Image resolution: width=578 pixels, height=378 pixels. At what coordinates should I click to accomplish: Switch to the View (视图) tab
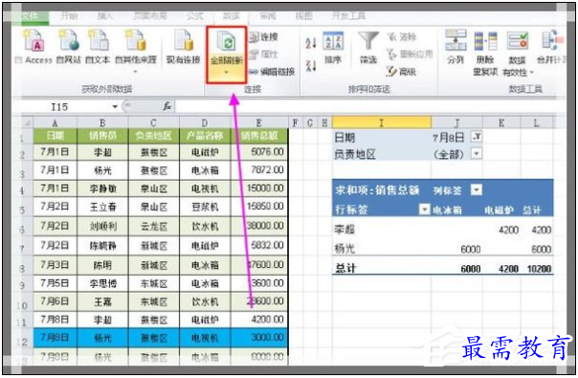coord(303,16)
